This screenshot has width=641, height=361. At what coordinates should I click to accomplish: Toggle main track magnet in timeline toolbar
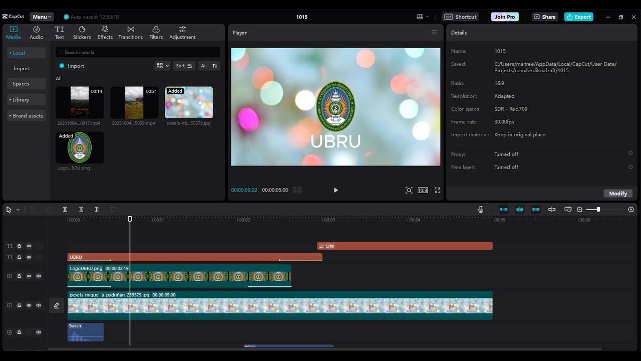tap(504, 210)
